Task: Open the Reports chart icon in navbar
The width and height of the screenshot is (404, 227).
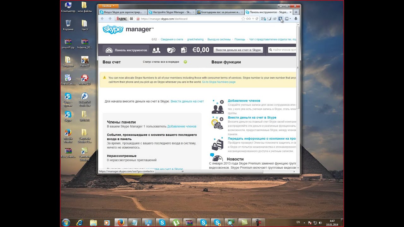Action: [x=184, y=50]
